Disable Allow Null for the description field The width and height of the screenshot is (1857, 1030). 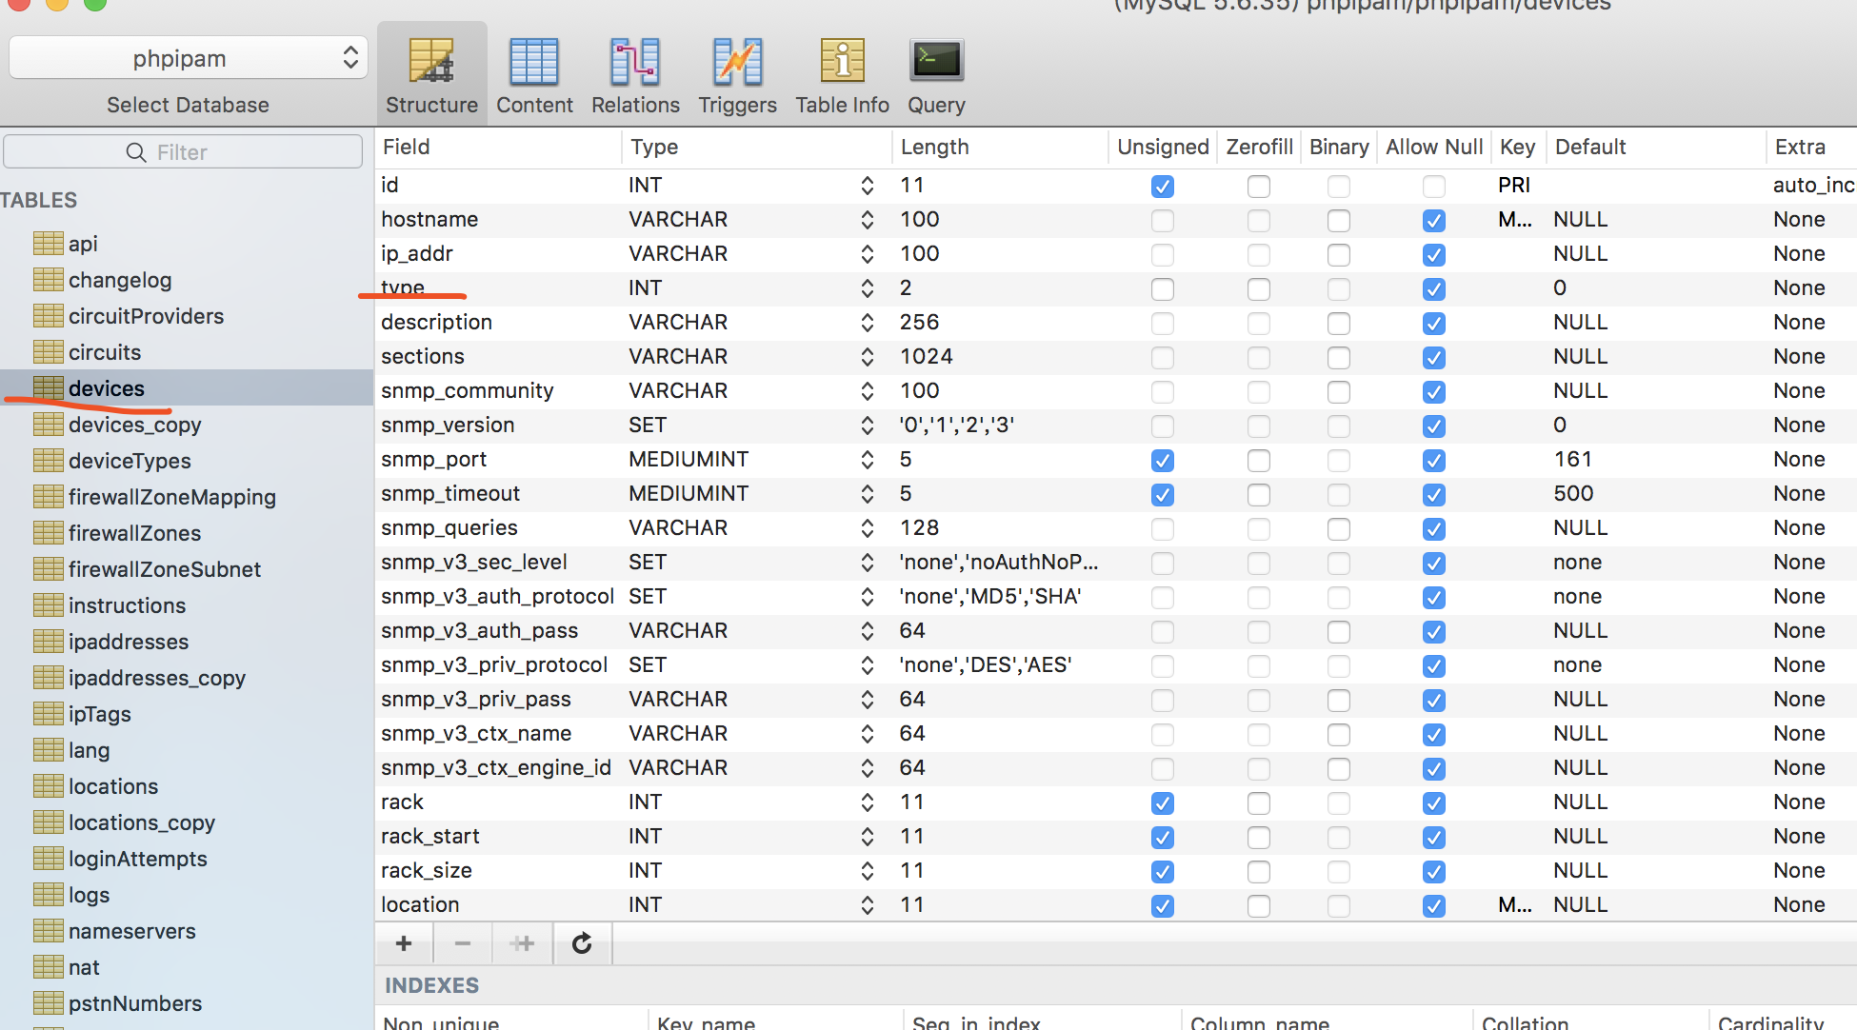click(1434, 323)
